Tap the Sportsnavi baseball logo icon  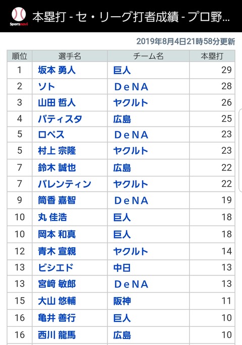click(x=19, y=17)
